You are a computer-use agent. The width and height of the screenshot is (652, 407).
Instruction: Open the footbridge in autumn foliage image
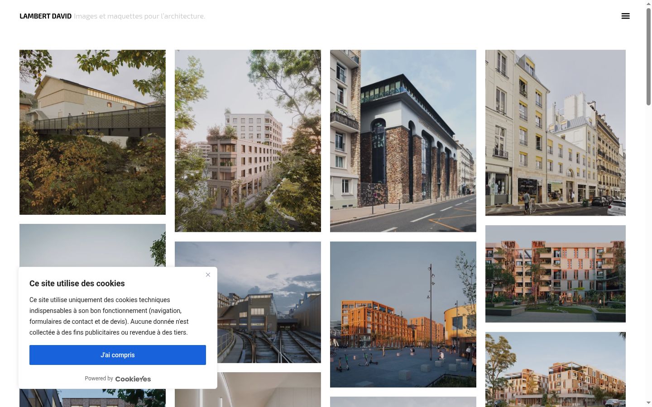pyautogui.click(x=92, y=132)
